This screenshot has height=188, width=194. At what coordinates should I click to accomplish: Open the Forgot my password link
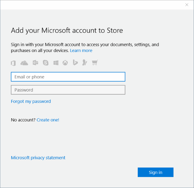pos(31,101)
